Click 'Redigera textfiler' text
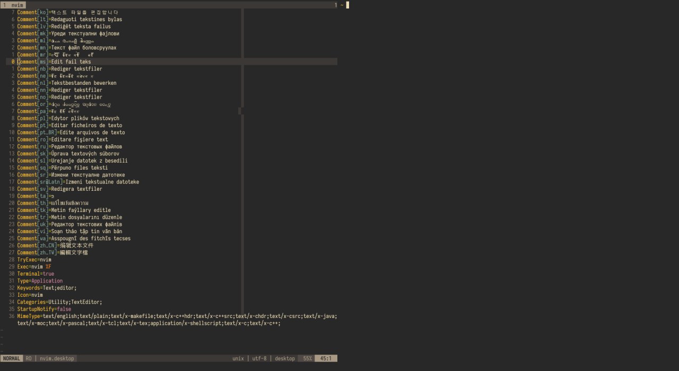679x371 pixels. click(x=76, y=189)
